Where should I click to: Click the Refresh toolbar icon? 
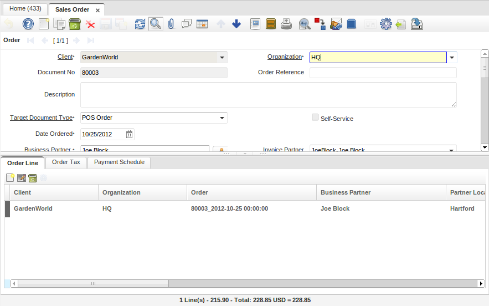click(140, 24)
